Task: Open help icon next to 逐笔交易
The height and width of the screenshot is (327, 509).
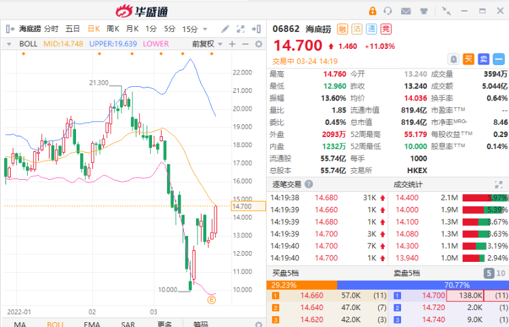Action: tap(309, 185)
